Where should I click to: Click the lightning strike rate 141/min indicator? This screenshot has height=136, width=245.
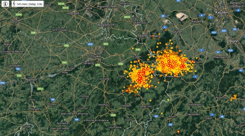click(x=27, y=4)
